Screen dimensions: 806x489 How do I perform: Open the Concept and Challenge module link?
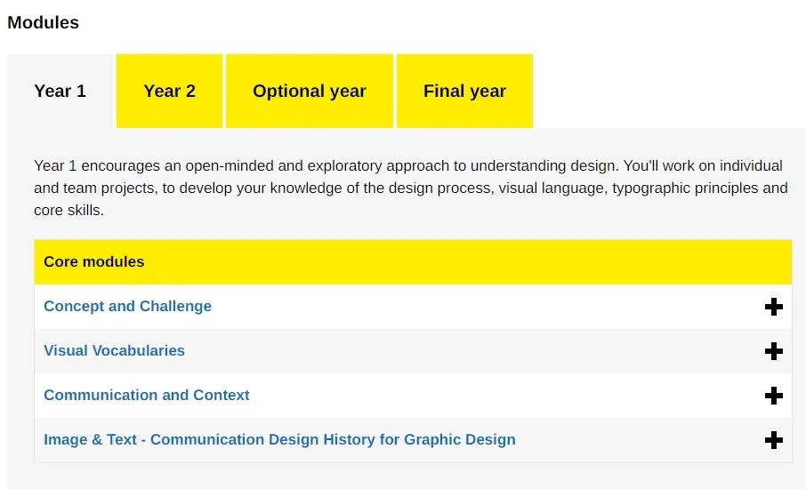pos(127,306)
